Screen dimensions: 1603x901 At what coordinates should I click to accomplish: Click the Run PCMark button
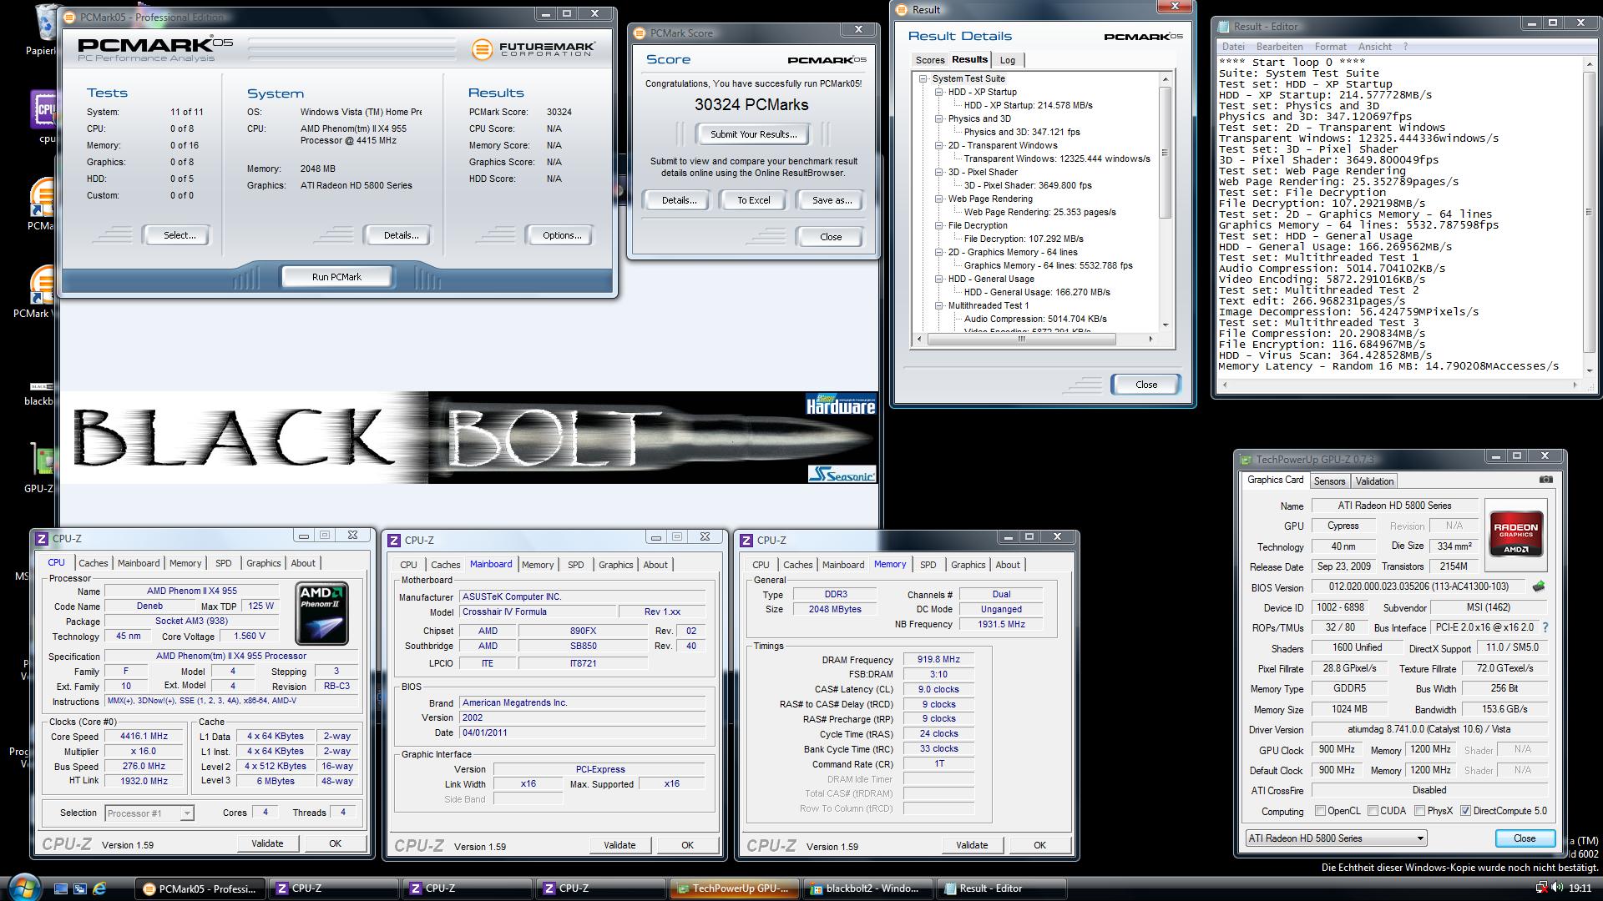[336, 277]
